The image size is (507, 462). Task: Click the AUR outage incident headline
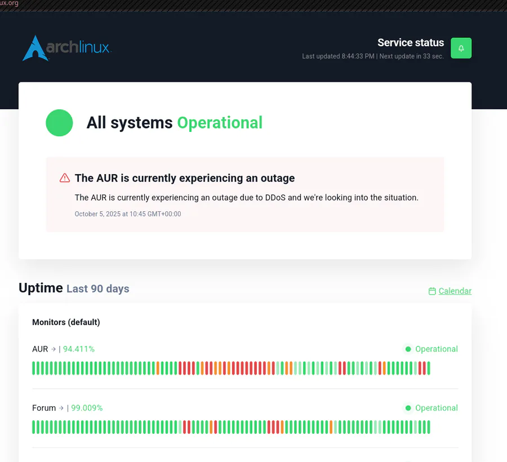185,178
